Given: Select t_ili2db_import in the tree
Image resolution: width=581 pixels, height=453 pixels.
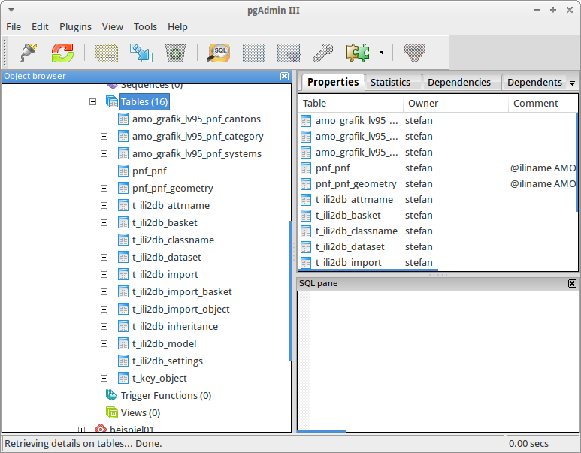Looking at the screenshot, I should [x=165, y=274].
